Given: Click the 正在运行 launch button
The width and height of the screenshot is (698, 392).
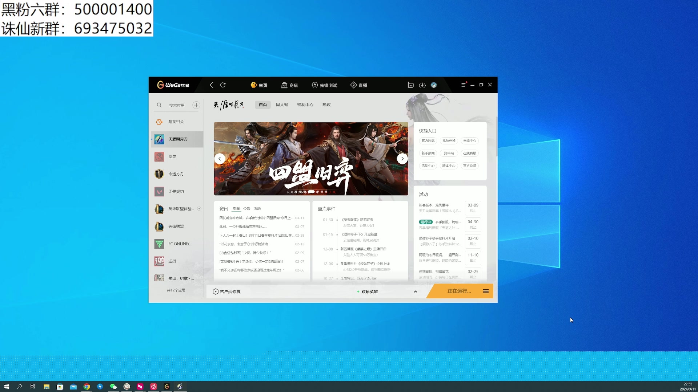Looking at the screenshot, I should point(459,291).
